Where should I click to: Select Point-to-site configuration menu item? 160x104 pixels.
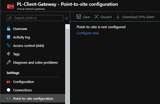point(33,98)
